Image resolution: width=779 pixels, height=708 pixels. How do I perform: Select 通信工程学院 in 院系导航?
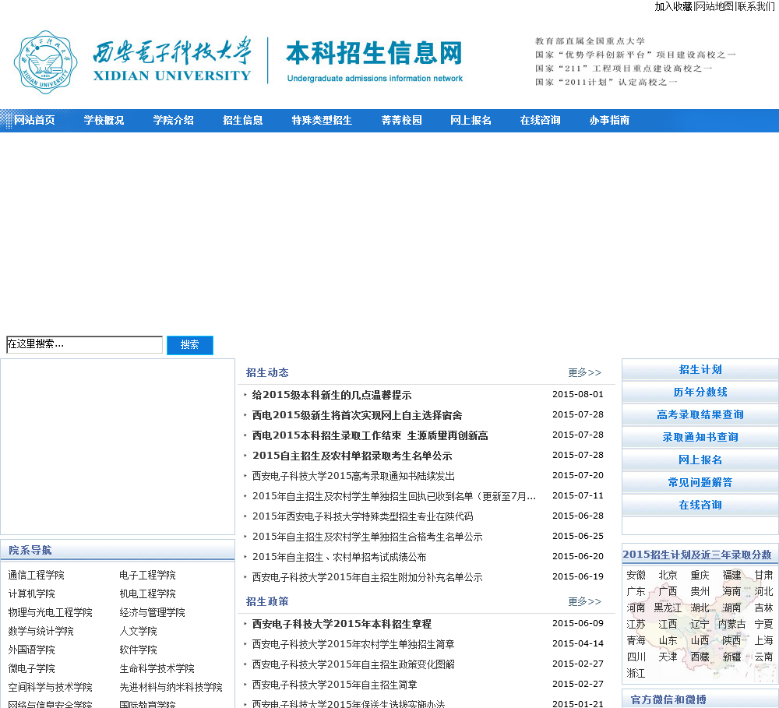37,576
